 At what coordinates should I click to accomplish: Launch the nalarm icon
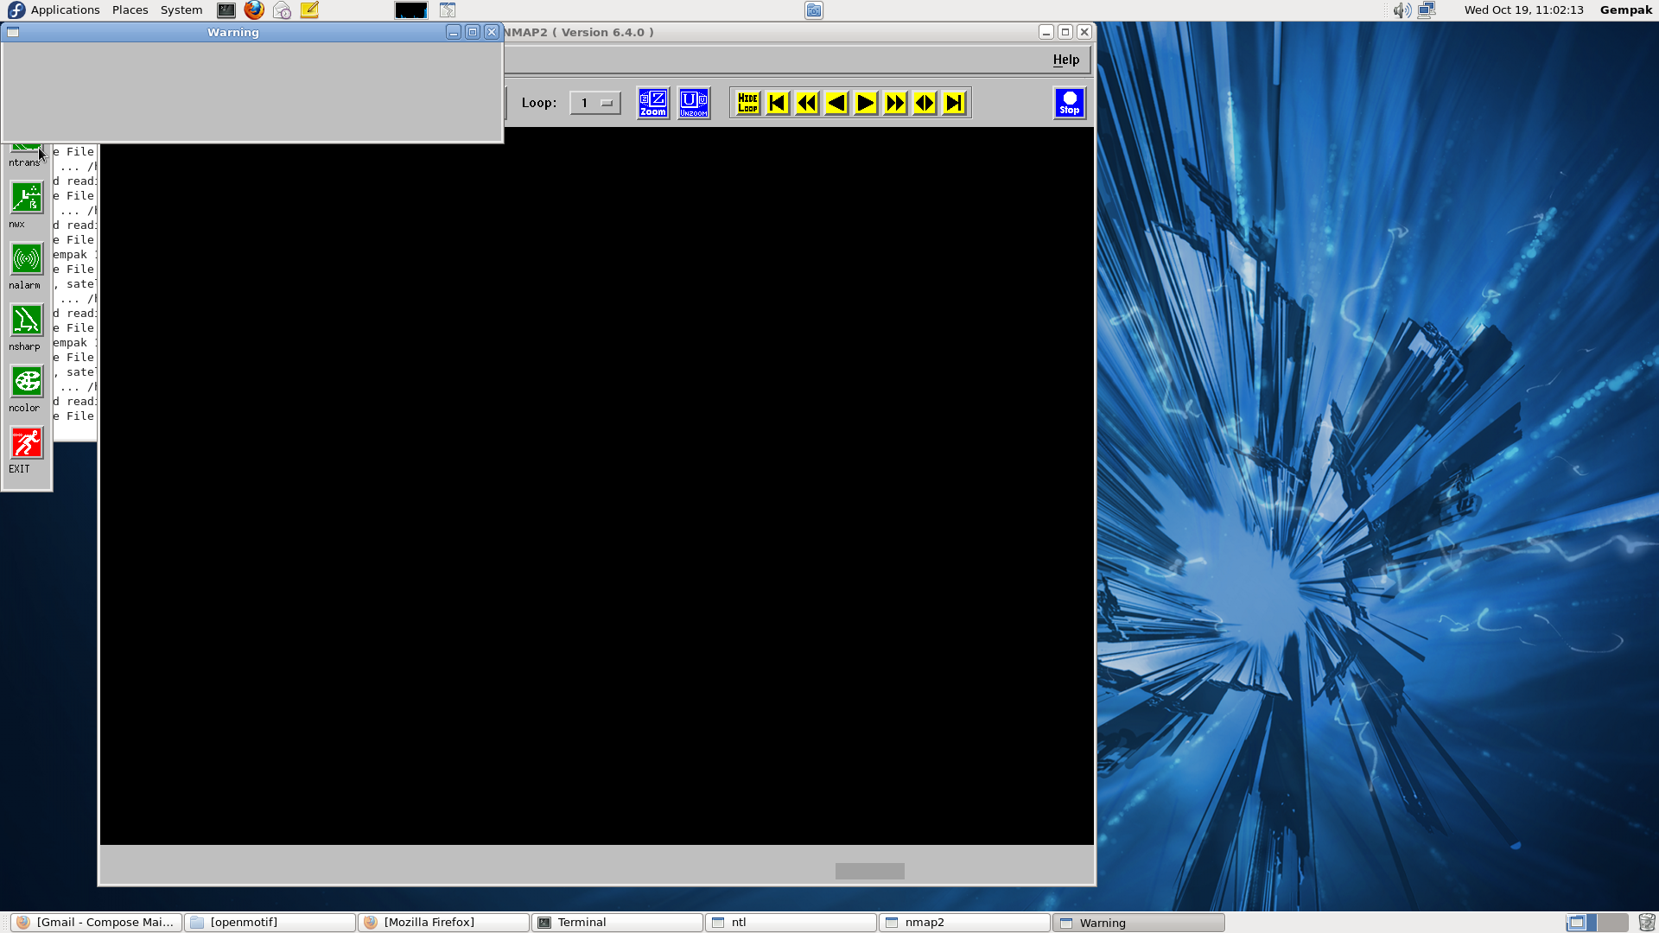(26, 259)
